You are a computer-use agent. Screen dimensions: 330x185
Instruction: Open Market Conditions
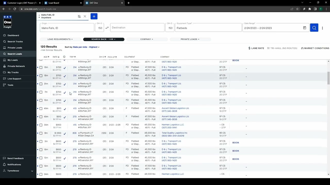(x=315, y=48)
